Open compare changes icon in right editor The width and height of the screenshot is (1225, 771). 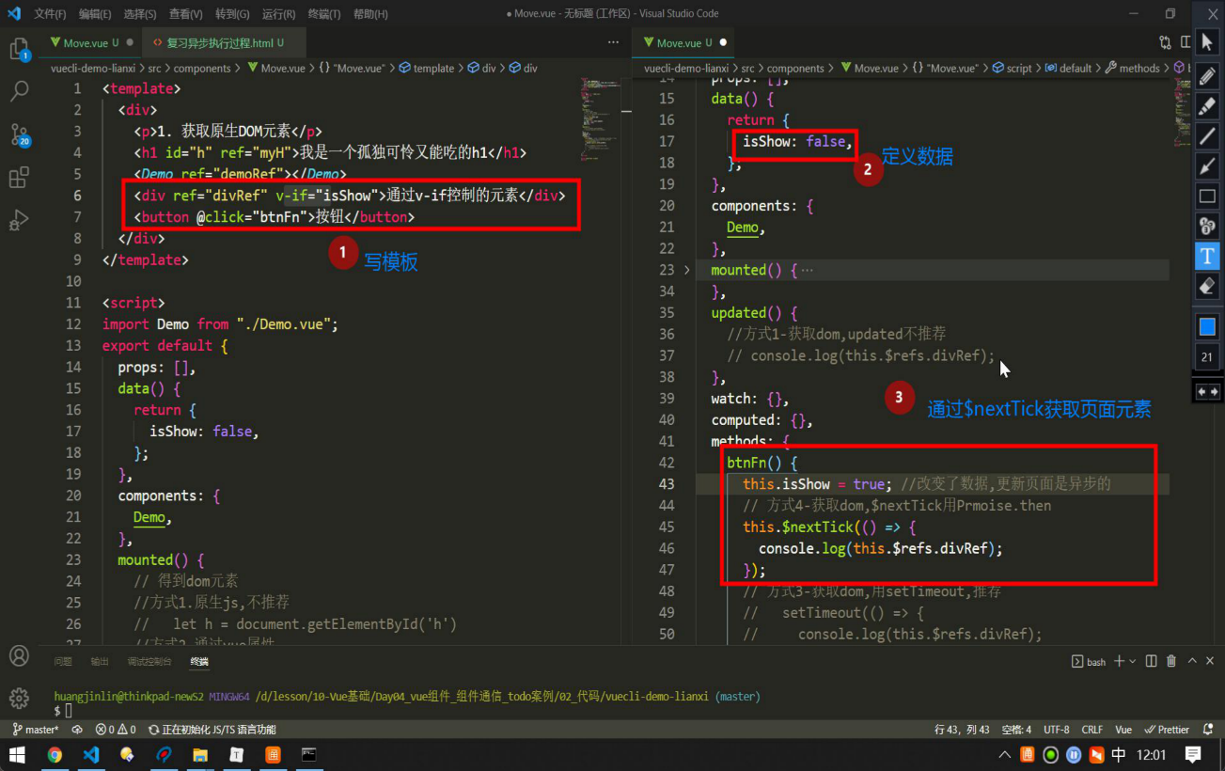(x=1166, y=42)
